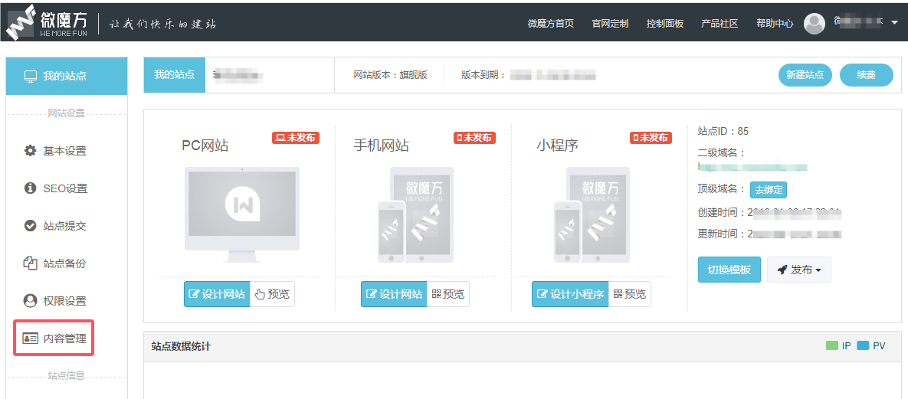Image resolution: width=908 pixels, height=399 pixels.
Task: Open 内容管理 in the sidebar
Action: pyautogui.click(x=65, y=338)
